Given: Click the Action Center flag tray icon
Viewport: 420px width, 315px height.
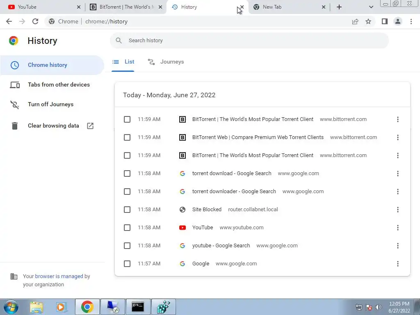Looking at the screenshot, I should pyautogui.click(x=369, y=307).
